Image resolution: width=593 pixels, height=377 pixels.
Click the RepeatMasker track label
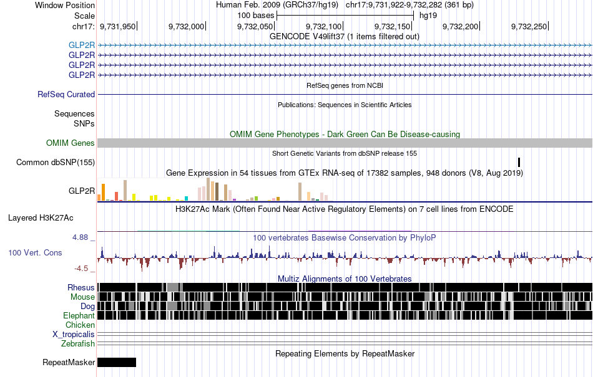click(x=69, y=362)
